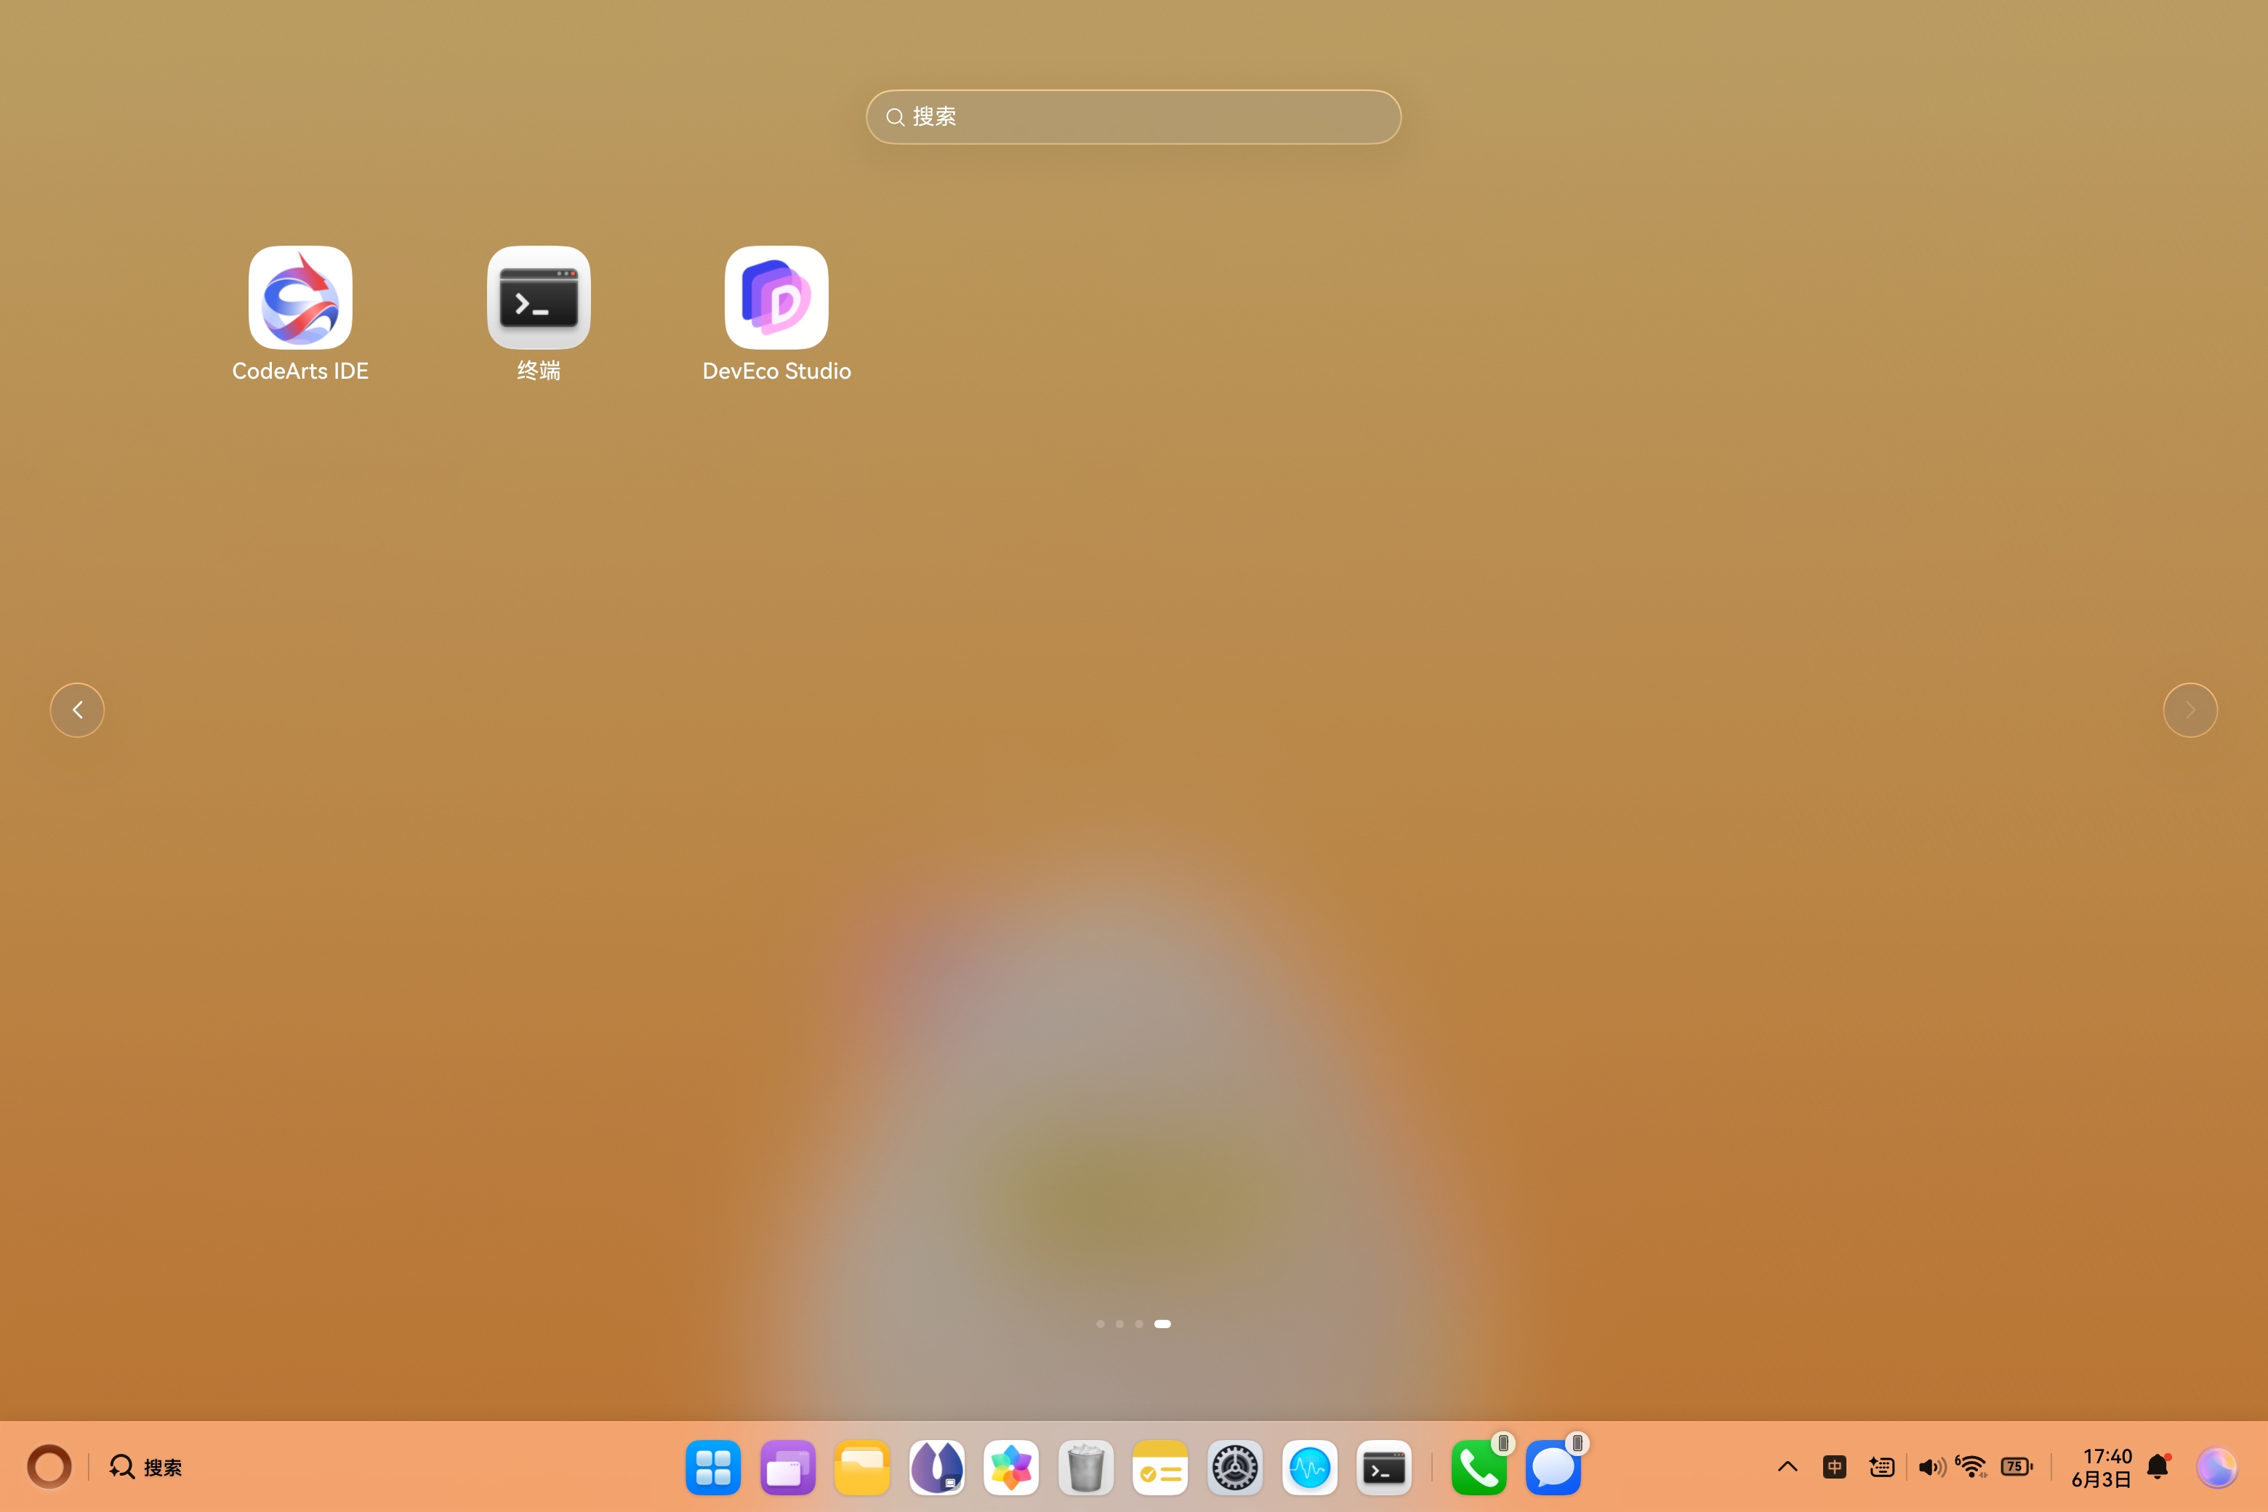Click the dimmed next-page arrow
The image size is (2268, 1512).
2190,709
